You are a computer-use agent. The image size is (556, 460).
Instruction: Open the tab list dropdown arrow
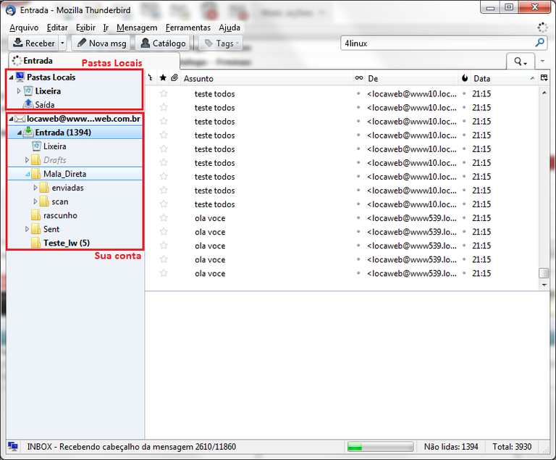[x=542, y=61]
